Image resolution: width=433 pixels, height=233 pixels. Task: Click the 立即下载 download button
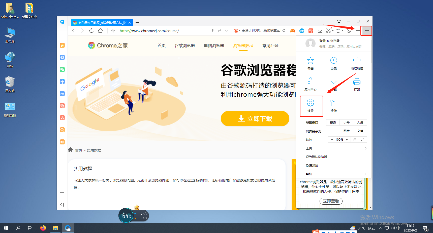click(x=255, y=119)
